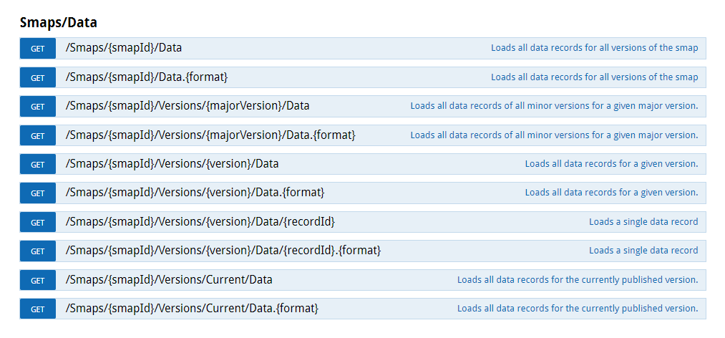Screen dimensions: 725x338
Task: Click description of the Versions/Current/Data.{format} endpoint
Action: (578, 309)
